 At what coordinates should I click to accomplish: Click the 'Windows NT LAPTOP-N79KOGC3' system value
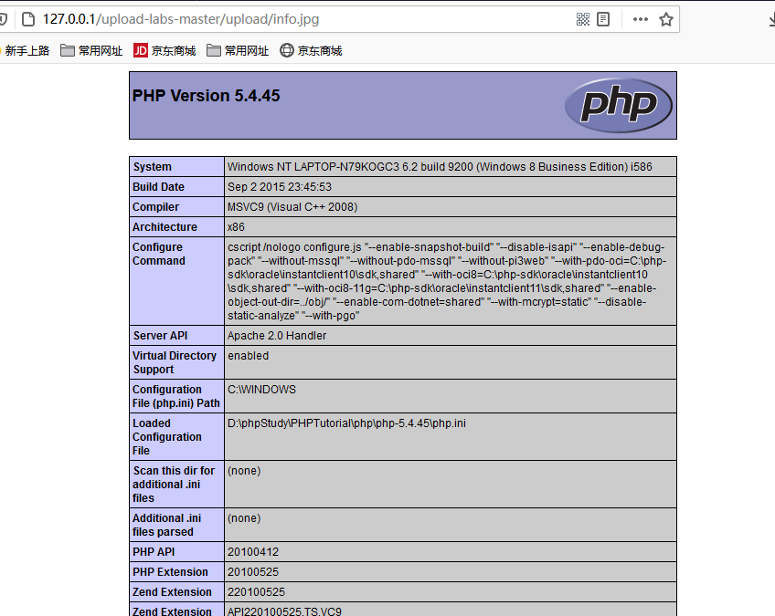coord(440,167)
